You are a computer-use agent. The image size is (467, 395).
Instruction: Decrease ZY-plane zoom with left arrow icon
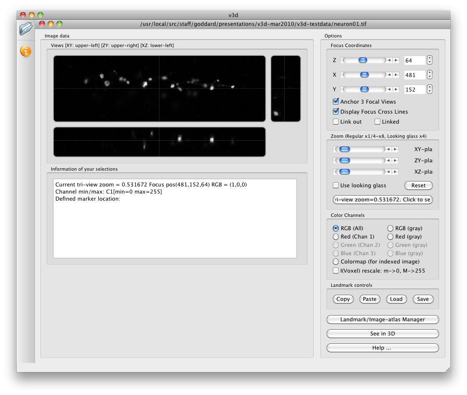tap(388, 160)
